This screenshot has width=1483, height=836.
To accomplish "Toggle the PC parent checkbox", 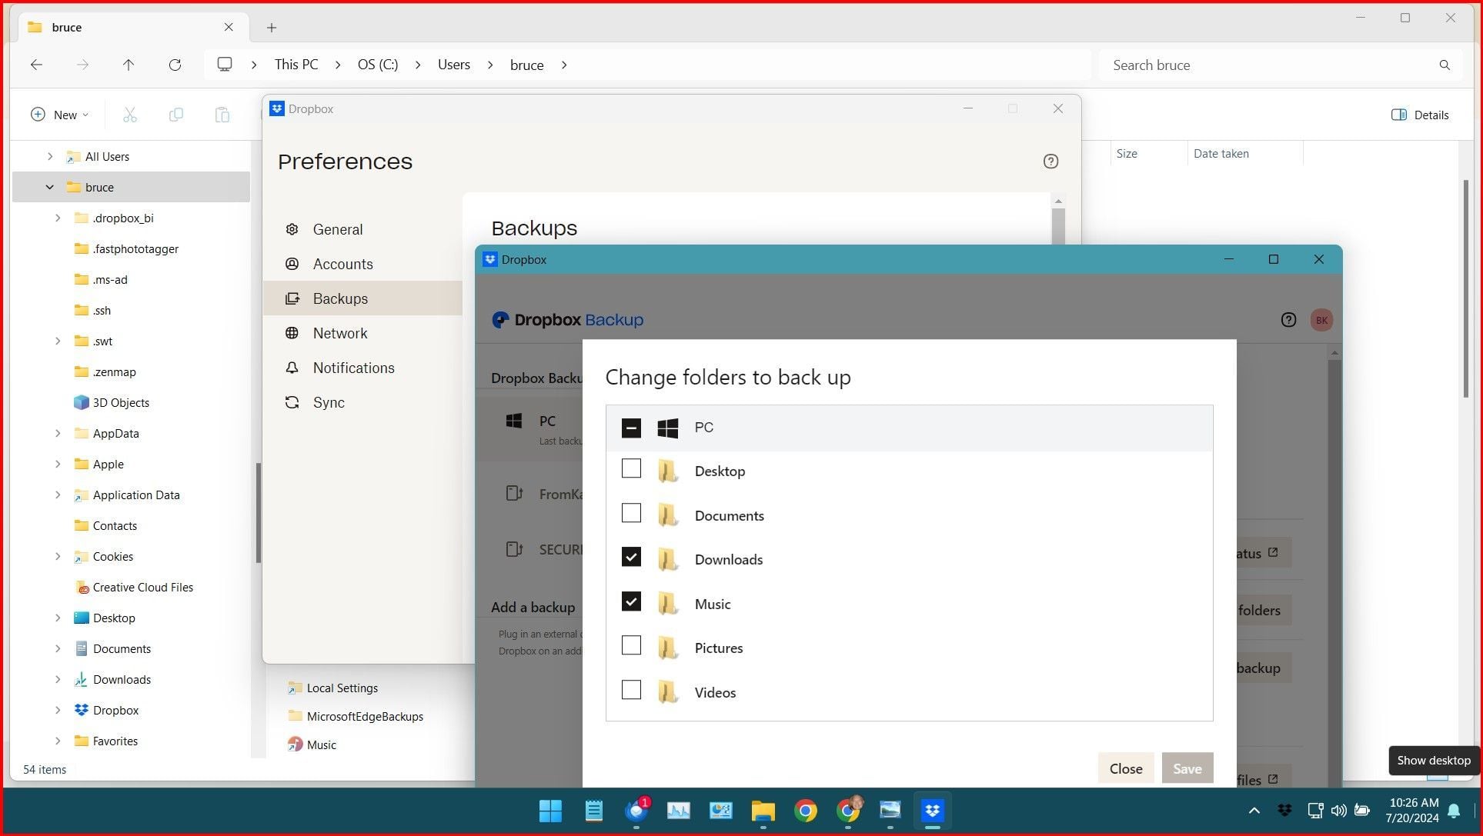I will click(631, 428).
